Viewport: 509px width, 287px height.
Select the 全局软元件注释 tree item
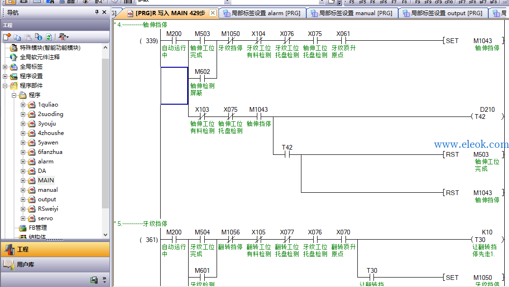40,57
